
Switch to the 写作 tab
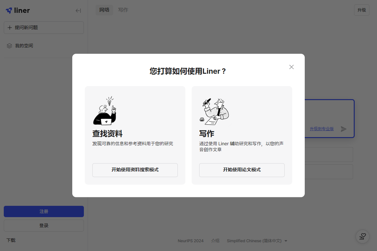click(x=123, y=10)
